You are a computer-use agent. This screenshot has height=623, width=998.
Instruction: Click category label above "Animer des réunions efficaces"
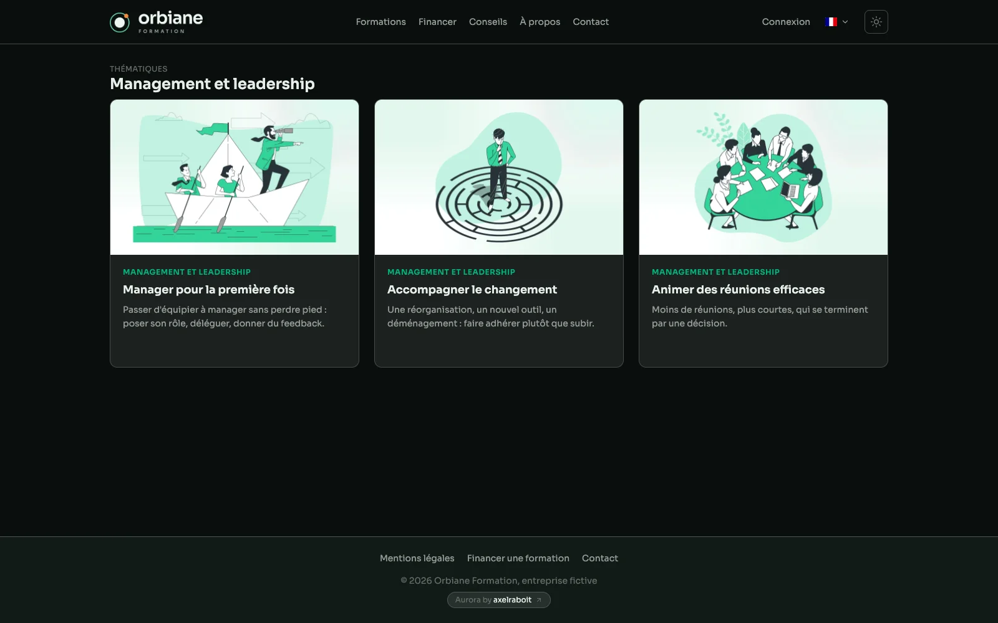[x=715, y=272]
